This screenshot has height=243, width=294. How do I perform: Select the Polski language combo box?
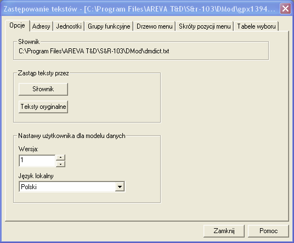click(72, 187)
